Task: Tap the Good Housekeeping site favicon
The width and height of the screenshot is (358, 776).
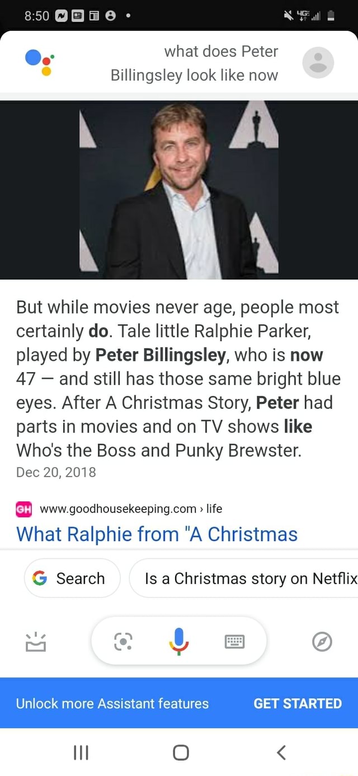Action: (x=23, y=509)
